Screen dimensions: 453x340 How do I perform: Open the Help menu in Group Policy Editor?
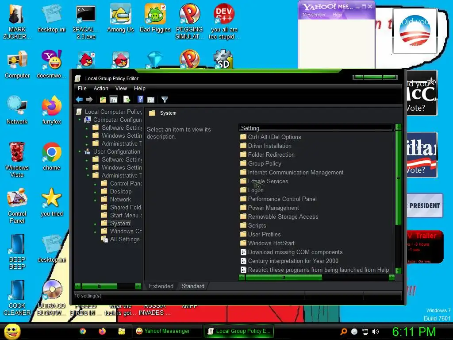coord(139,89)
